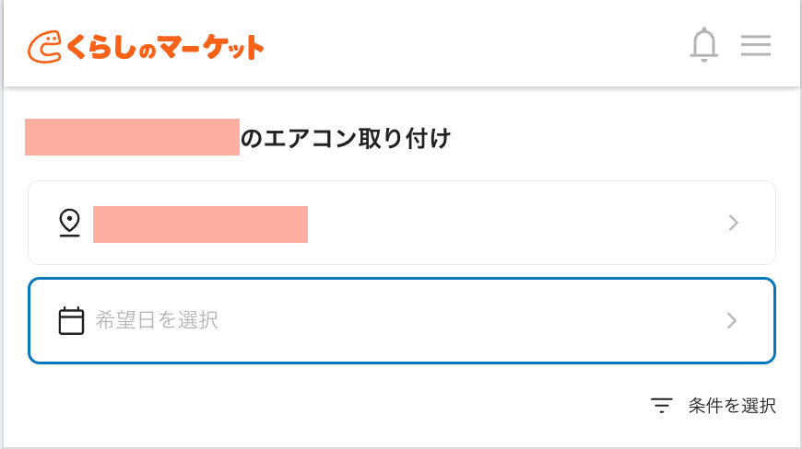The width and height of the screenshot is (802, 449).
Task: Click the Kurashi no Market mascot logo icon
Action: (x=45, y=46)
